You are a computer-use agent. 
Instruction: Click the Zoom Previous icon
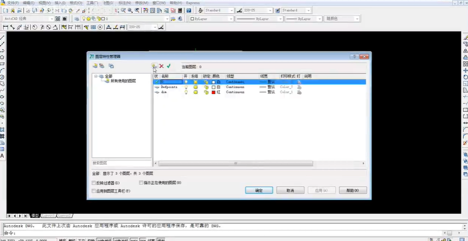coord(137,11)
